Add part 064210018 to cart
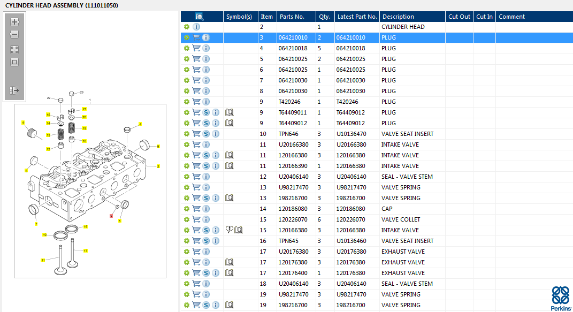The height and width of the screenshot is (312, 573). tap(196, 48)
